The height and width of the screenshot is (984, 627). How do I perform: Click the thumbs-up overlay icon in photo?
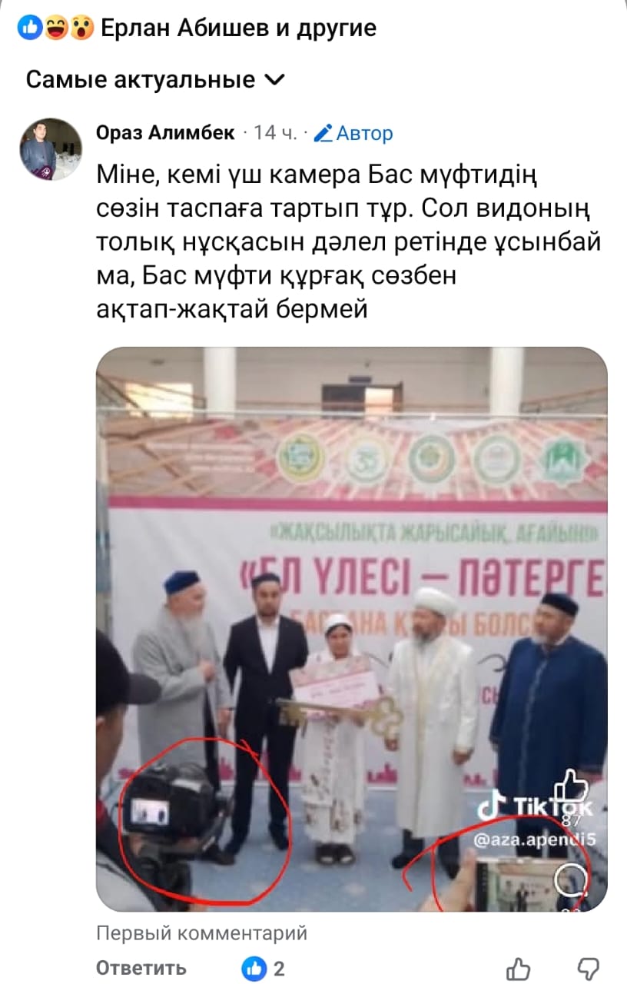(572, 787)
